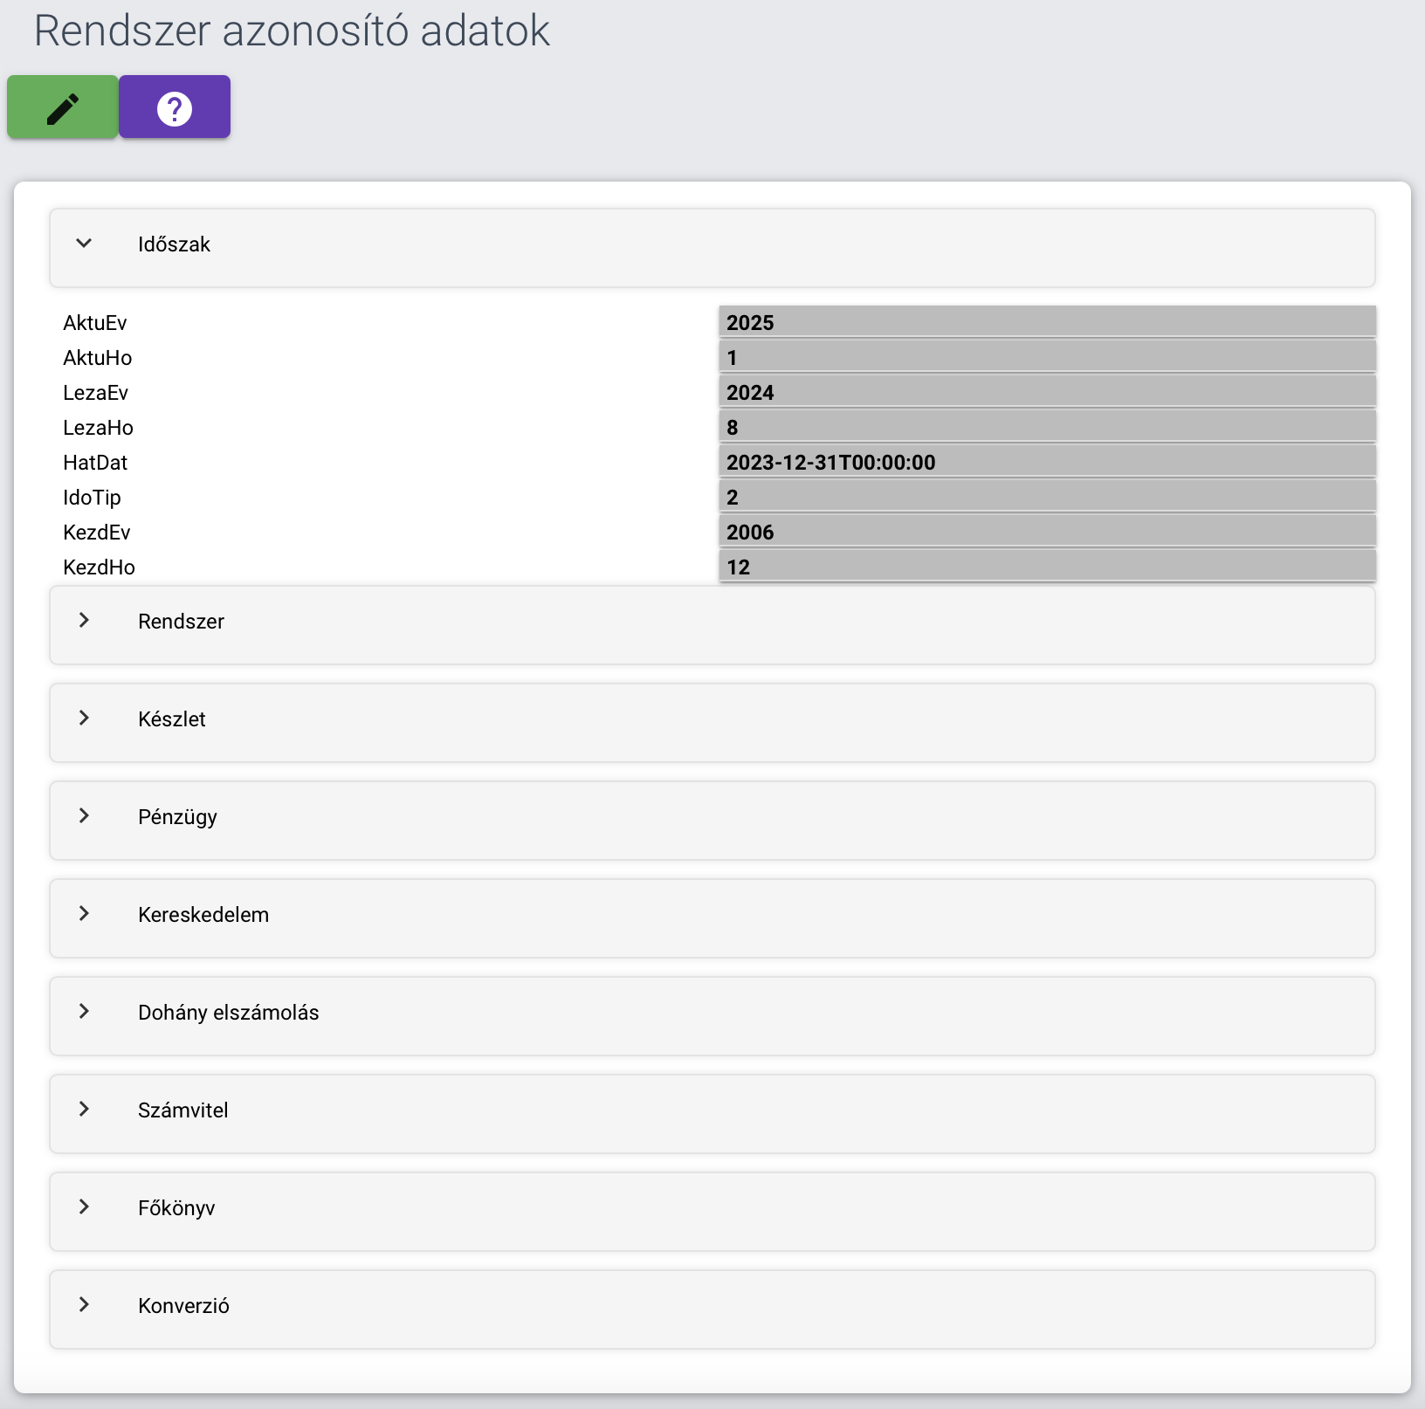Click the AktuHo value field
Screen dimensions: 1425x1409
(x=1047, y=357)
